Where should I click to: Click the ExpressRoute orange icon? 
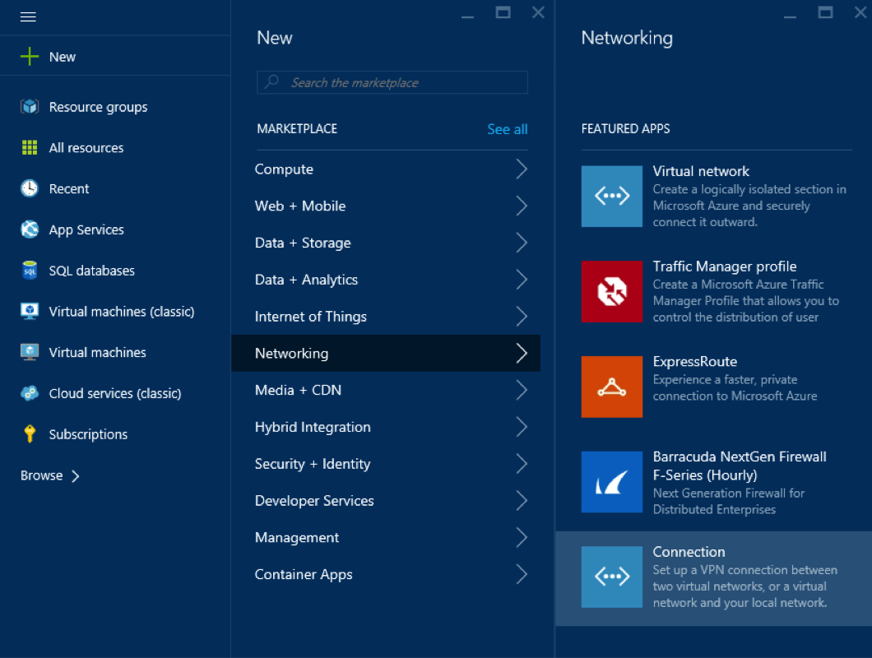[x=612, y=387]
